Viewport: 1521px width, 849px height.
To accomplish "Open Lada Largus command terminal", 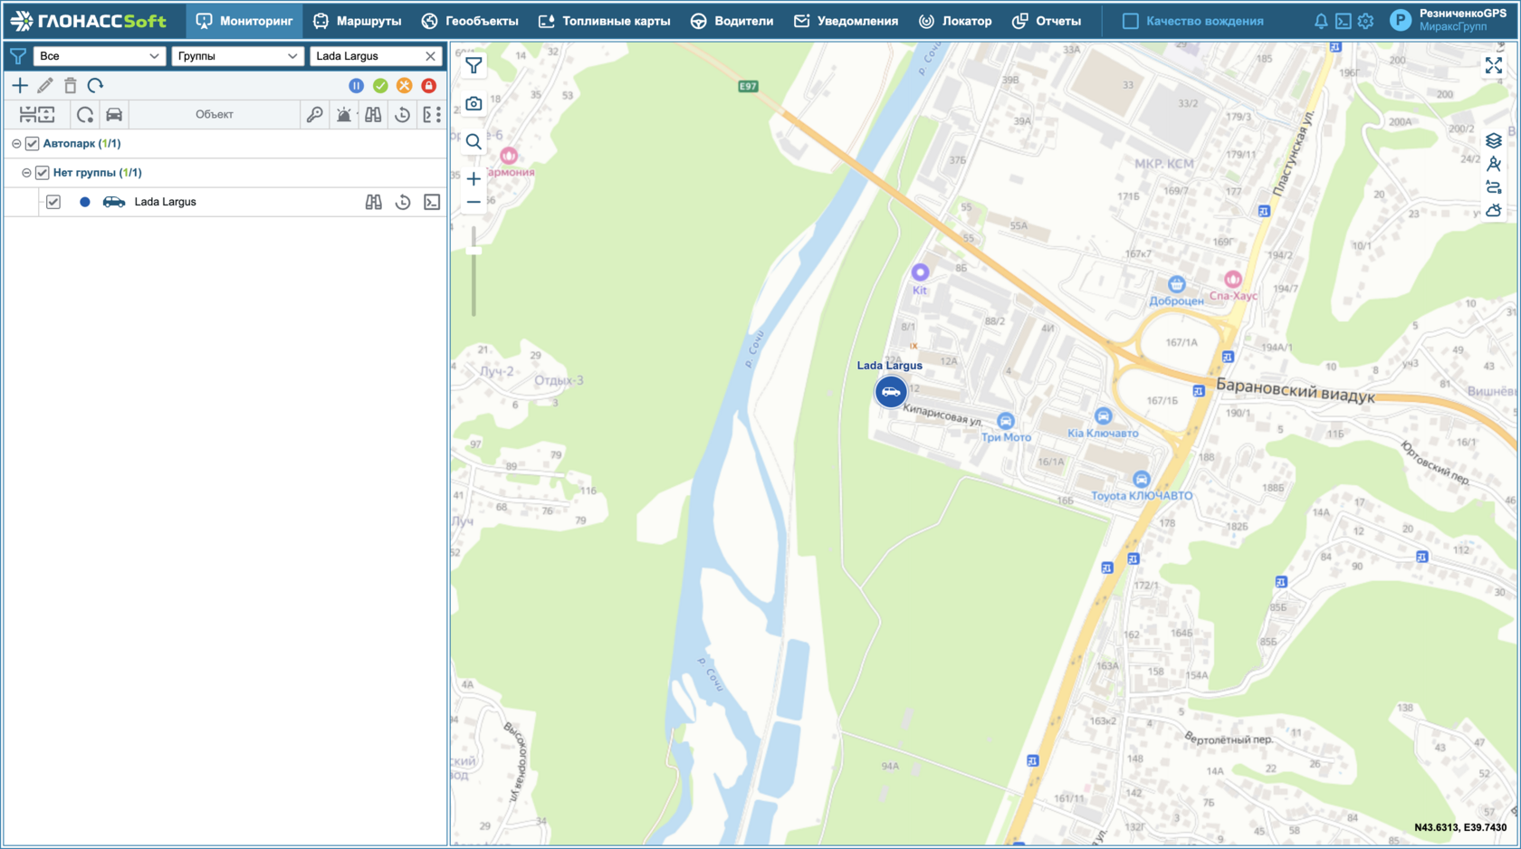I will pos(432,202).
